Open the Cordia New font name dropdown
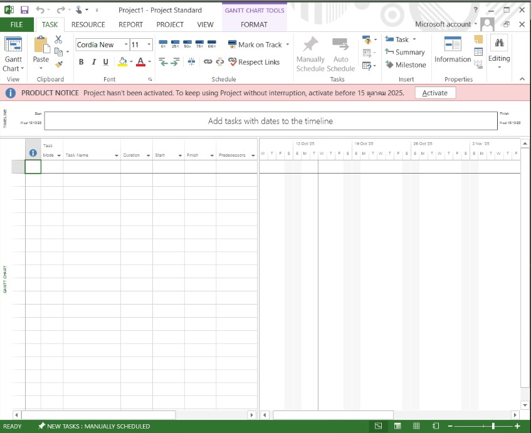Screen dimensions: 531x433 pos(126,44)
